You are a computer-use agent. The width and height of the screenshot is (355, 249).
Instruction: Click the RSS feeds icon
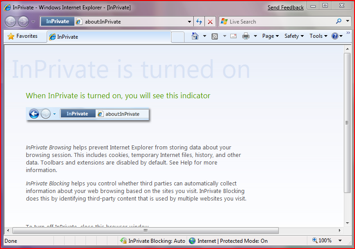[215, 36]
